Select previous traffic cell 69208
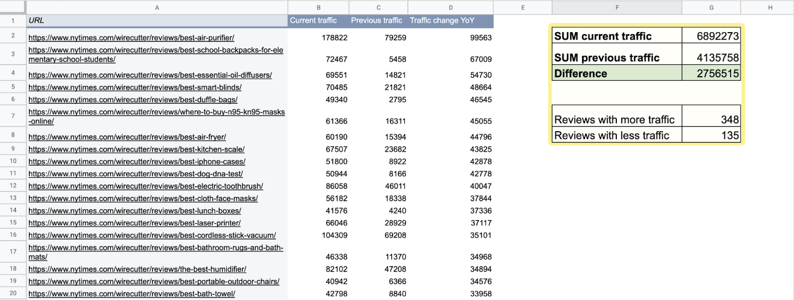The height and width of the screenshot is (300, 794). [x=378, y=235]
